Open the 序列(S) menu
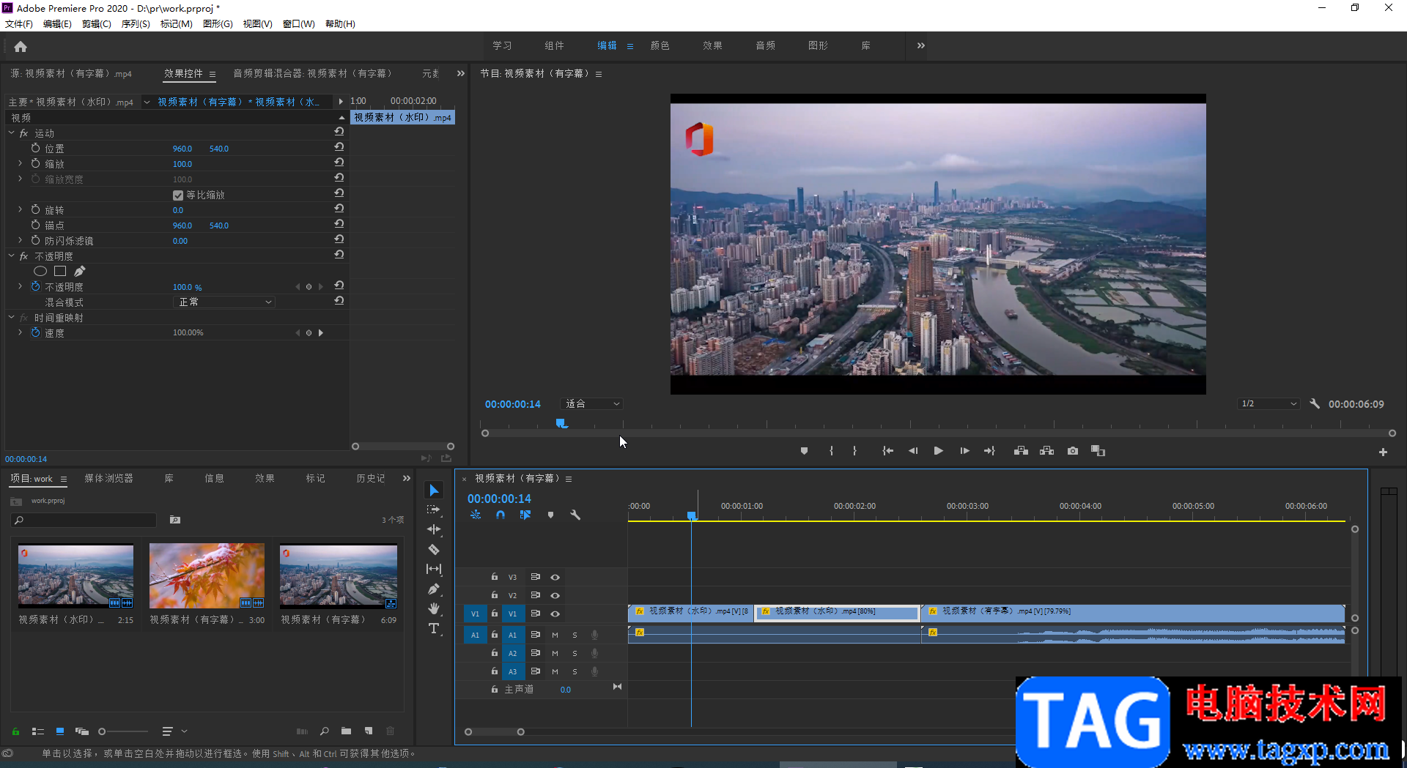 136,24
